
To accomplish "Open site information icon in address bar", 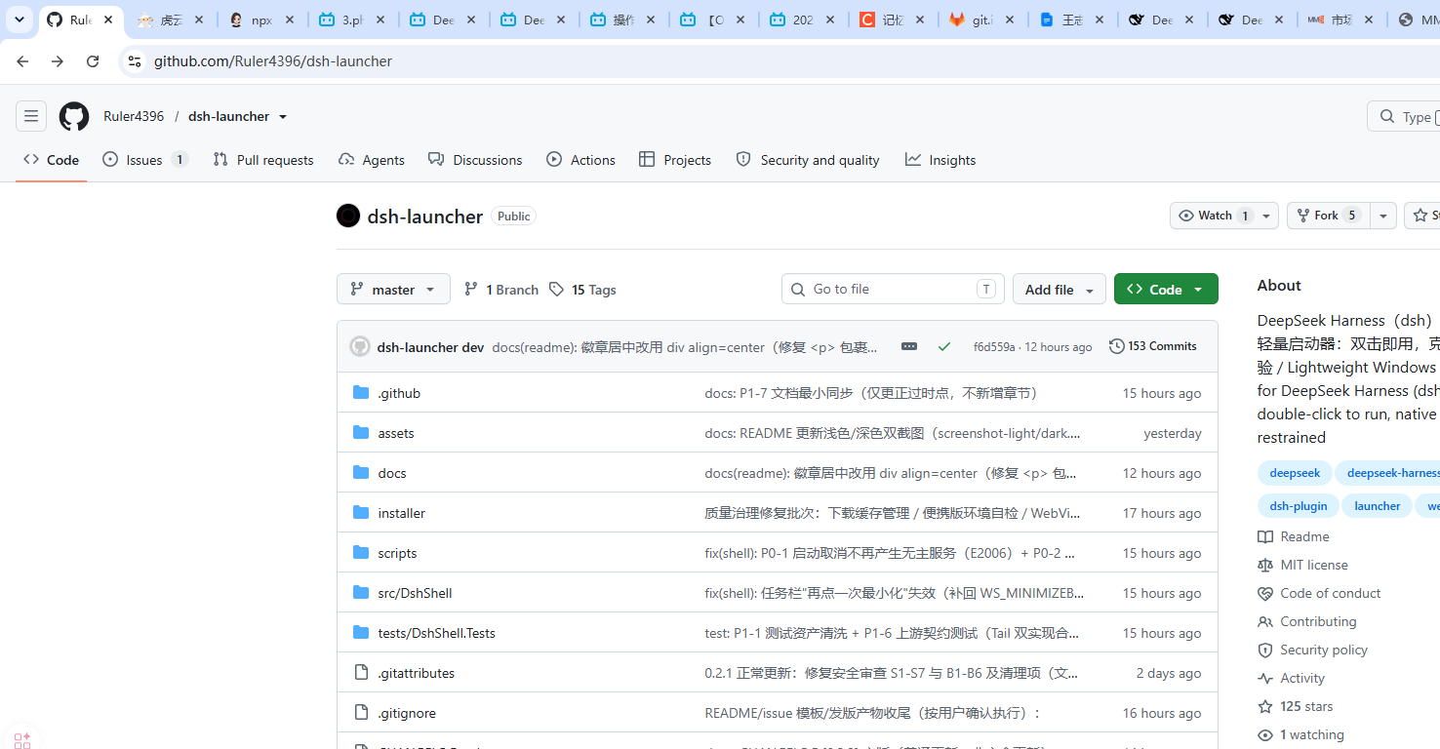I will click(135, 61).
